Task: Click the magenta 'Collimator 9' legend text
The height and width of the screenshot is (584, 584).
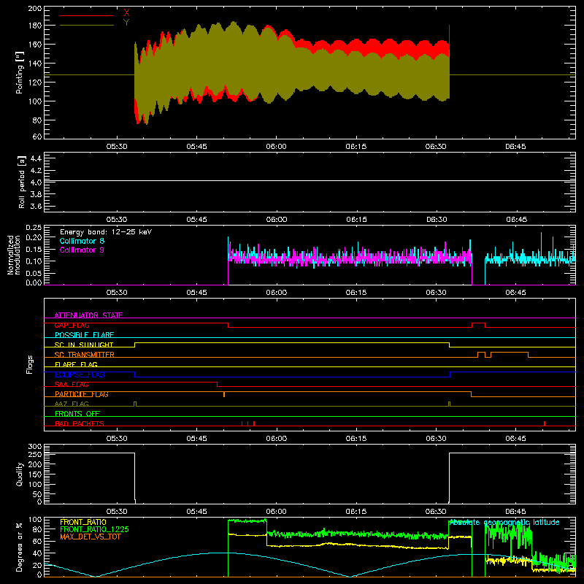Action: (x=82, y=250)
